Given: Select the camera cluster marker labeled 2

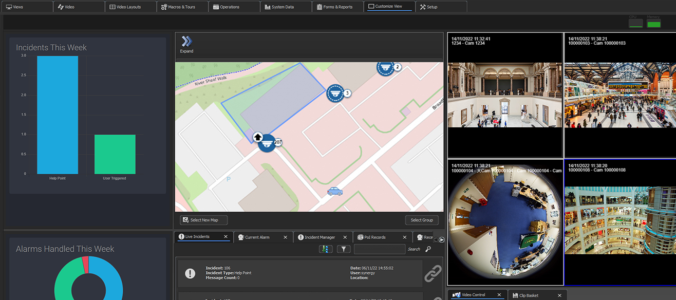Looking at the screenshot, I should coord(386,67).
